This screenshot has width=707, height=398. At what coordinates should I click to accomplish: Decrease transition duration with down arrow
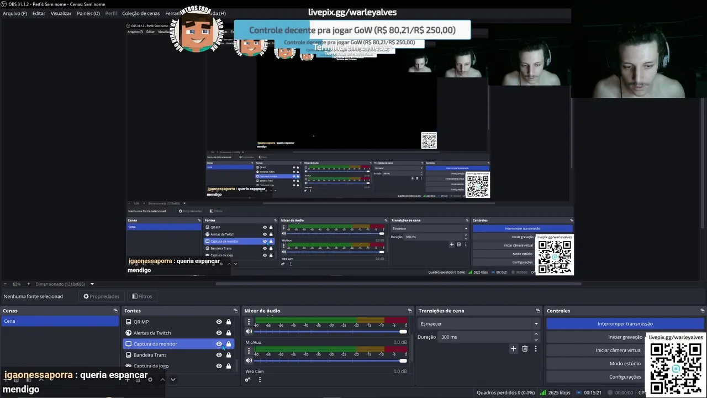coord(535,339)
